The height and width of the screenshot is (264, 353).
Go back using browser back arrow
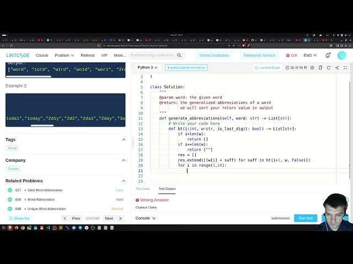pyautogui.click(x=3, y=46)
